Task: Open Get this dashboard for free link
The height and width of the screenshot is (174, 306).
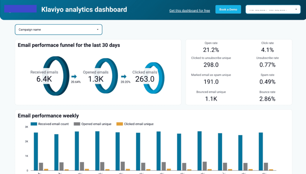Action: coord(189,11)
